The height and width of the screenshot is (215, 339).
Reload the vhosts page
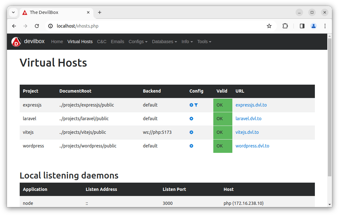[x=37, y=26]
